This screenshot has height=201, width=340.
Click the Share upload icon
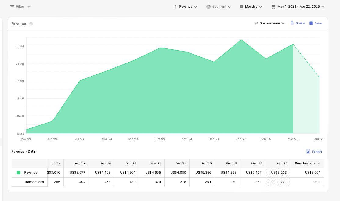292,23
